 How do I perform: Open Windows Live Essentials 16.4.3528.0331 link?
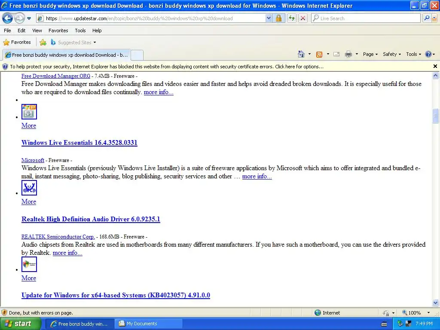[x=79, y=143]
